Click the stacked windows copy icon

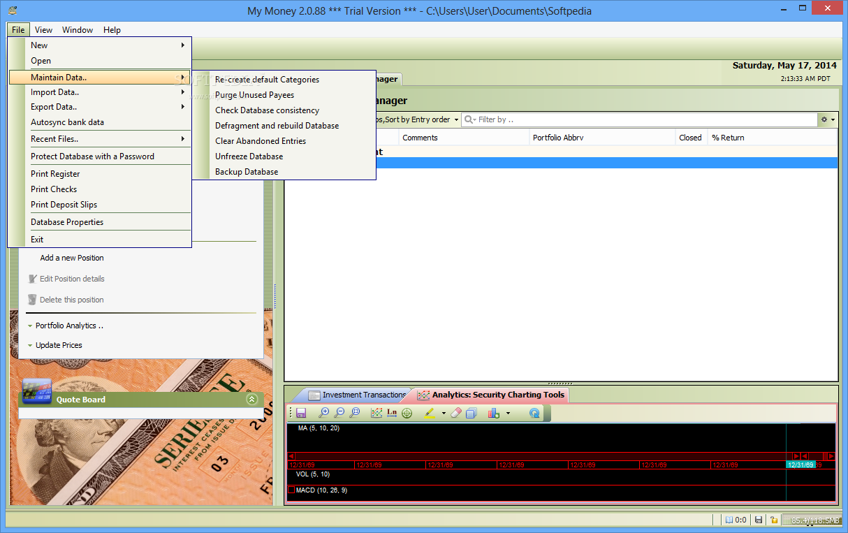point(471,413)
